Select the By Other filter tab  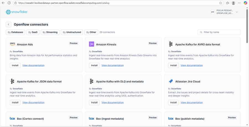click(x=91, y=32)
